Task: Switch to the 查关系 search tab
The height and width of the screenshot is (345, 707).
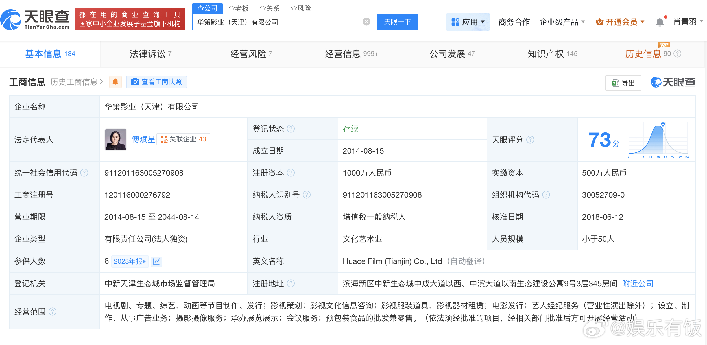Action: pyautogui.click(x=270, y=8)
